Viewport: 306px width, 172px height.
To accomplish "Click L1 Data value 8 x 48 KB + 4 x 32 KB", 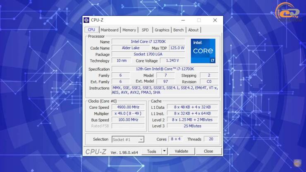I will tap(192, 107).
